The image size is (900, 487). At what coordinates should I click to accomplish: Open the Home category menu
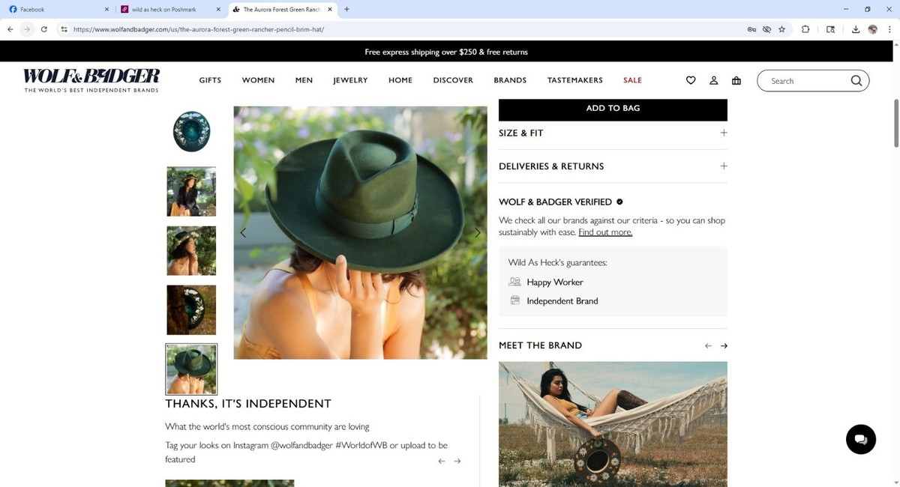point(400,80)
